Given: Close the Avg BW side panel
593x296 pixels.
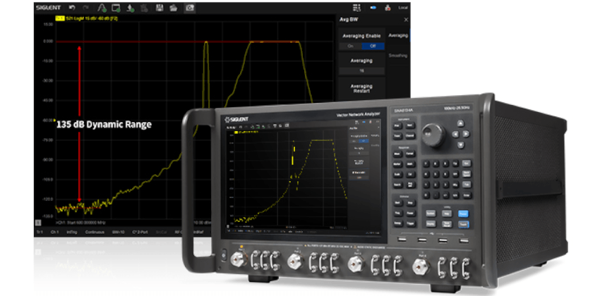Looking at the screenshot, I should pyautogui.click(x=405, y=19).
